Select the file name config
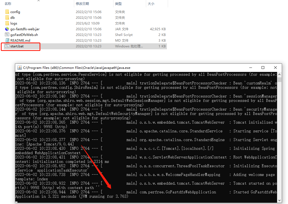Image resolution: width=288 pixels, height=204 pixels. click(x=15, y=12)
